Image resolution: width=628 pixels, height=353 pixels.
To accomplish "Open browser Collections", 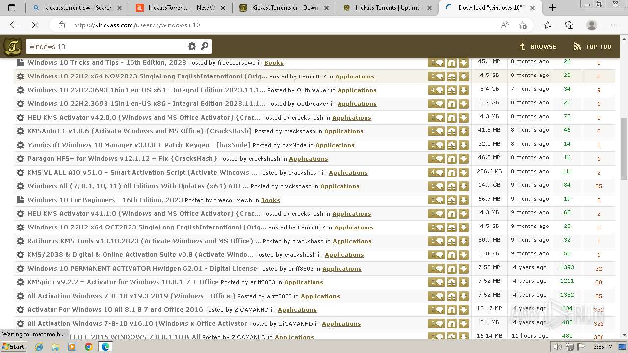I will [569, 25].
